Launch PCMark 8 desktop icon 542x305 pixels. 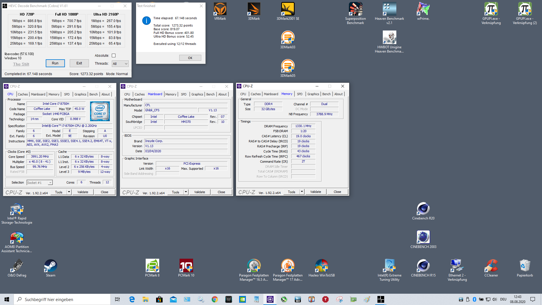(x=152, y=268)
